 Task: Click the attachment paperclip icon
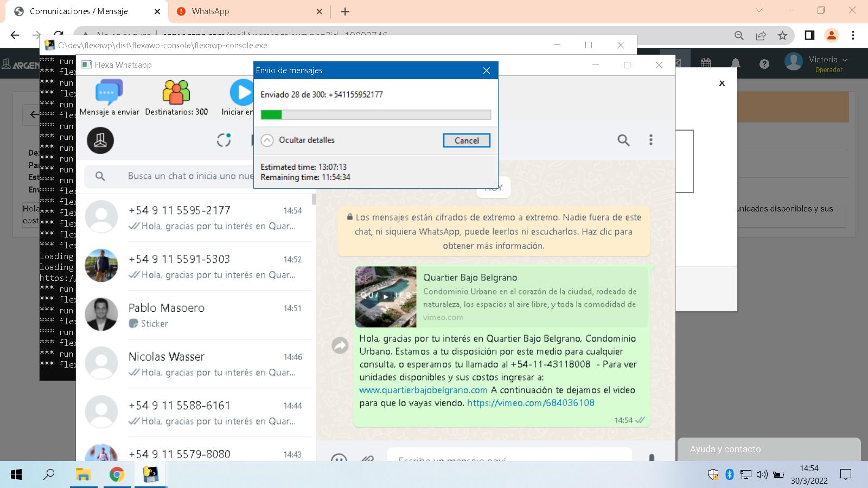click(368, 457)
